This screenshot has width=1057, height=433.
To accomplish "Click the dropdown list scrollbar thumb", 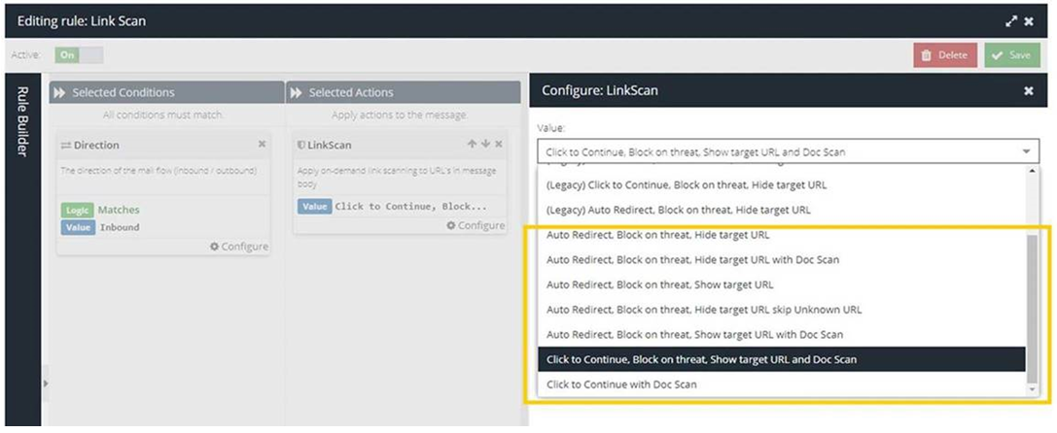I will [x=1032, y=309].
